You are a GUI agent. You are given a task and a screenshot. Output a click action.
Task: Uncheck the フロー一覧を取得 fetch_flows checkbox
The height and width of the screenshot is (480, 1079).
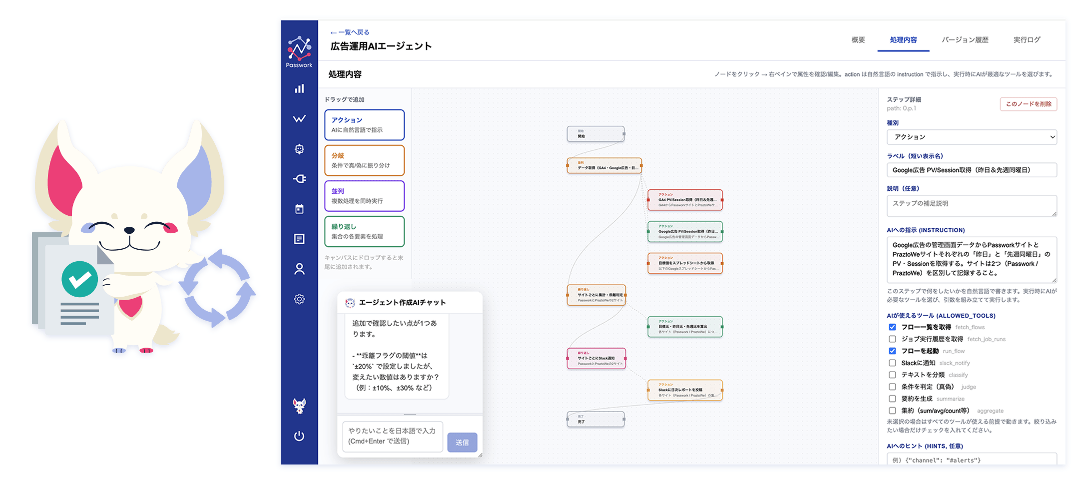tap(892, 327)
